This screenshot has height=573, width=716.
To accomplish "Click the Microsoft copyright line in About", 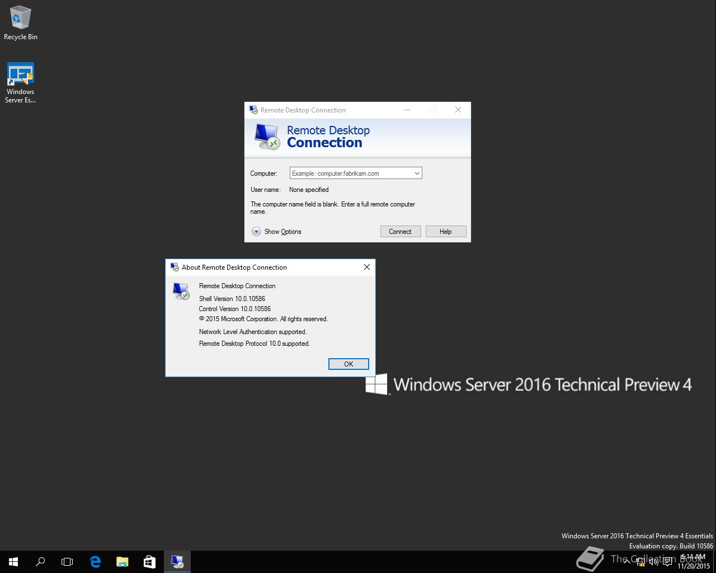I will tap(263, 319).
